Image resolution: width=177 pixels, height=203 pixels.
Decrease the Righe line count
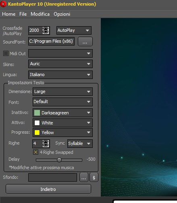point(46,145)
